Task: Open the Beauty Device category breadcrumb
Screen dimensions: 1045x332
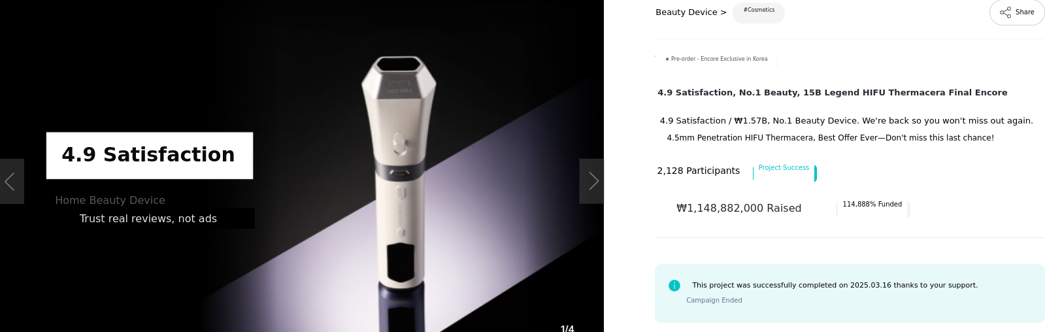Action: click(691, 12)
